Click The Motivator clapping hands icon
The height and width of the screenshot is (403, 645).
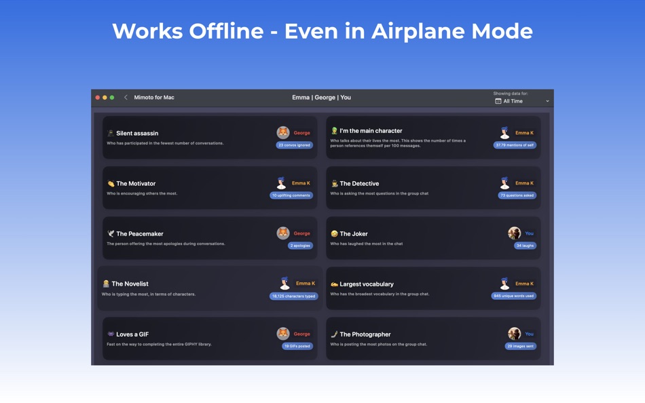tap(111, 183)
